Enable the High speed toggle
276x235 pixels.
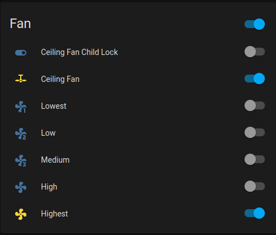click(255, 186)
